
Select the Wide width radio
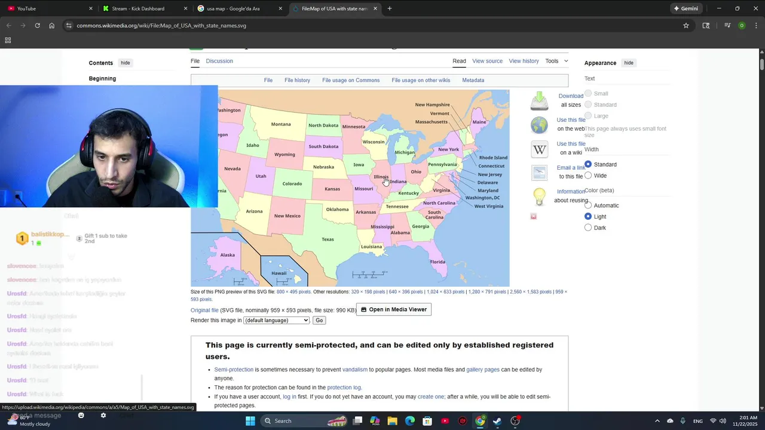click(588, 176)
